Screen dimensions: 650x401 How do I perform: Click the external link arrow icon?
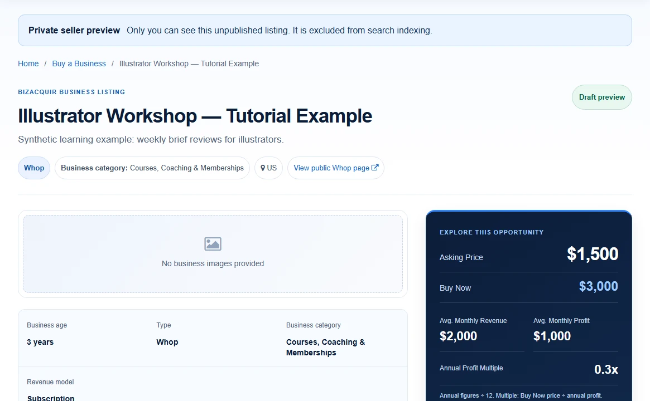375,168
